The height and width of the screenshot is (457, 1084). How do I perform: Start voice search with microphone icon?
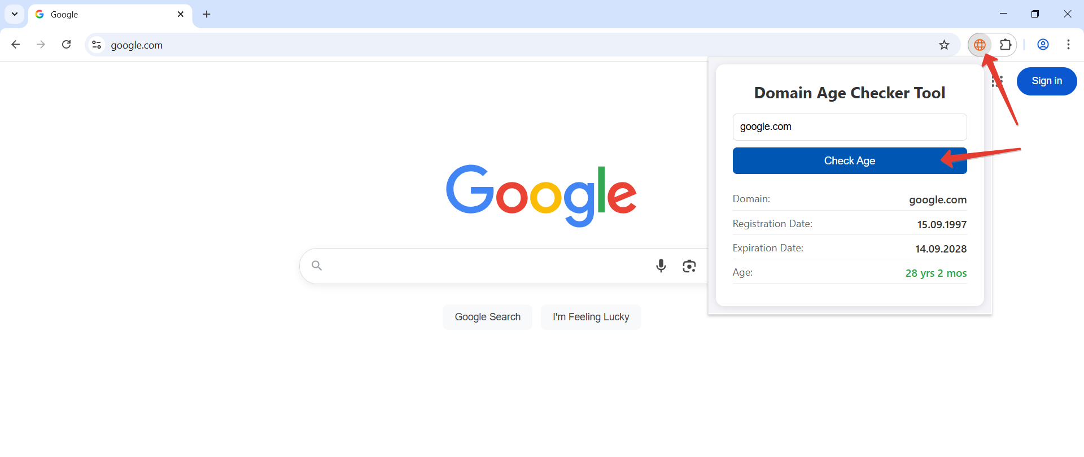[x=661, y=266]
